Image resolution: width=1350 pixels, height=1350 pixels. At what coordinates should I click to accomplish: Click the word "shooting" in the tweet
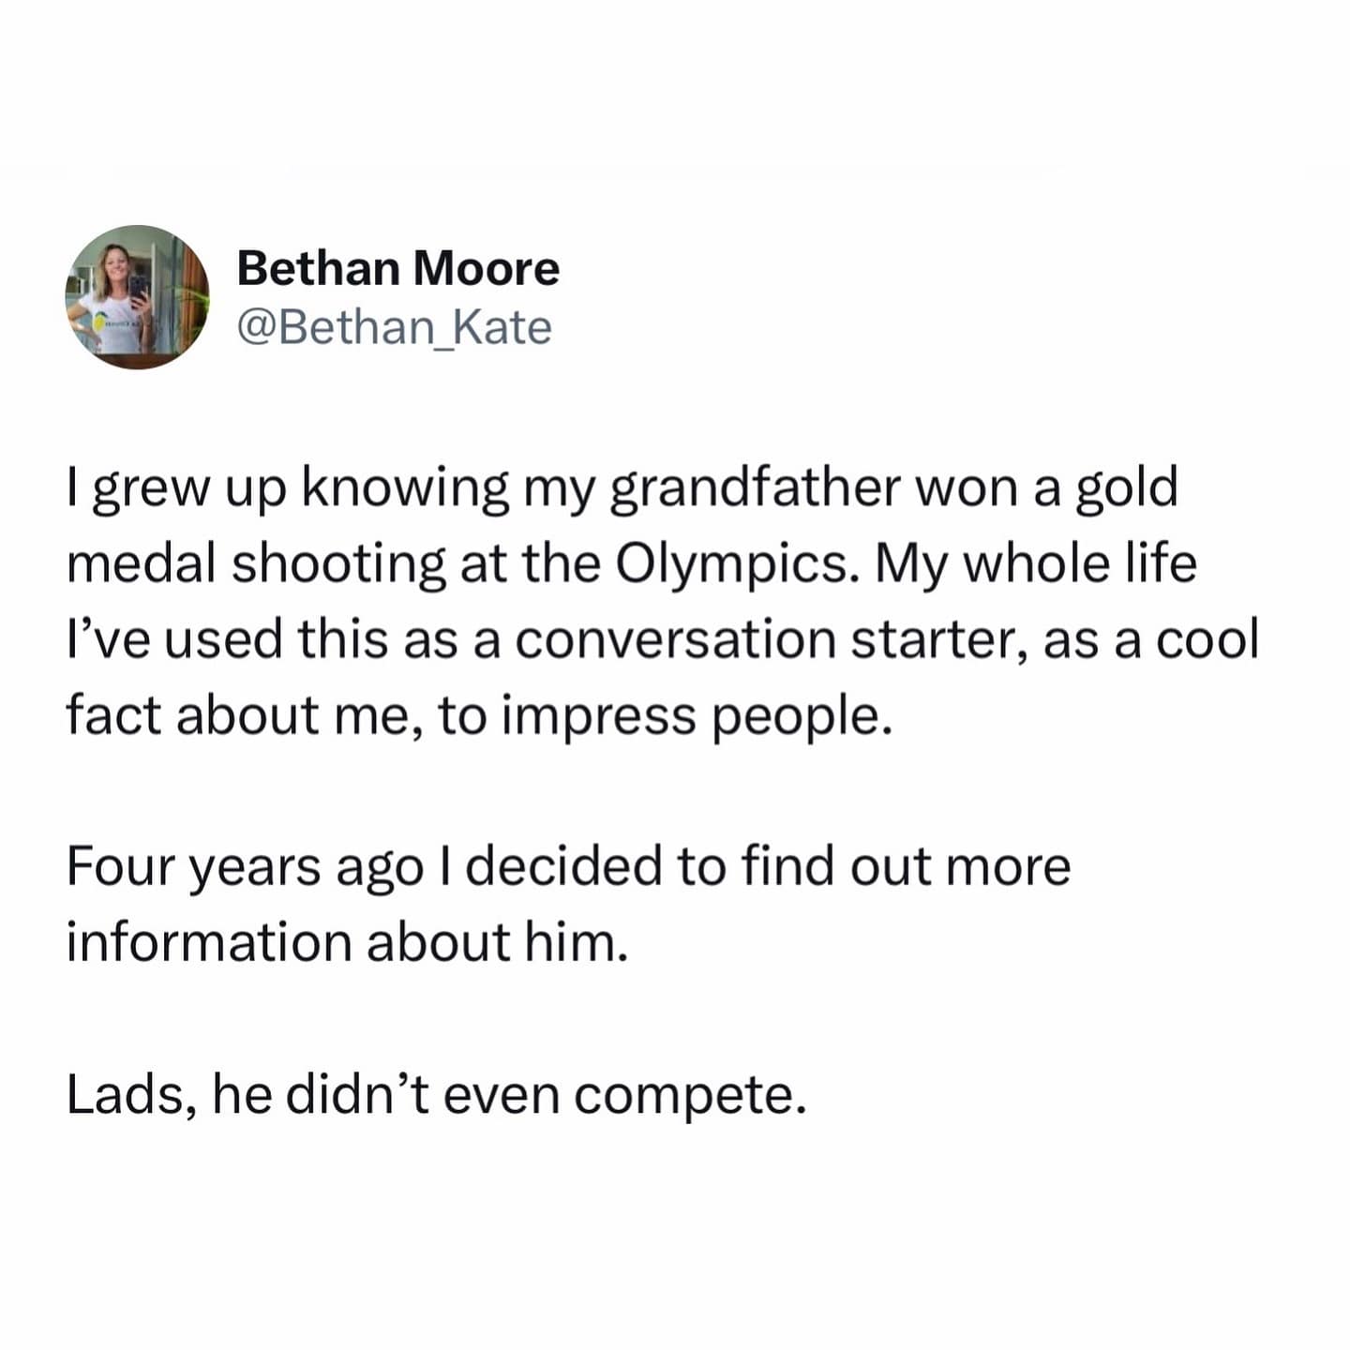point(338,564)
